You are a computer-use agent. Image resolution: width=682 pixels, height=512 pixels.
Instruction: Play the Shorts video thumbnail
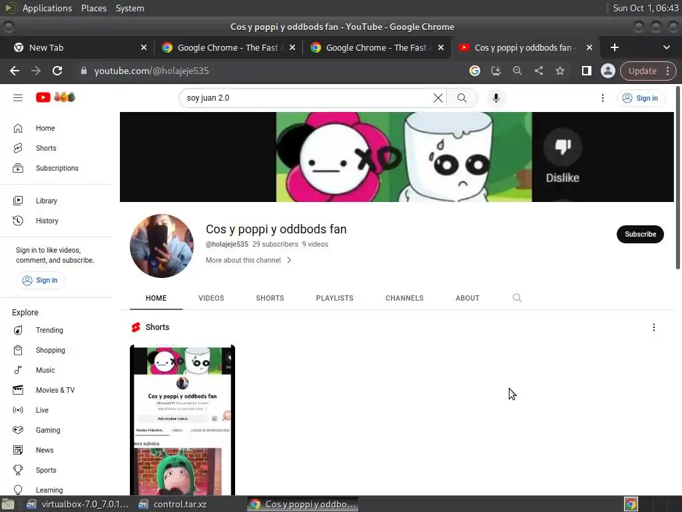[x=182, y=420]
